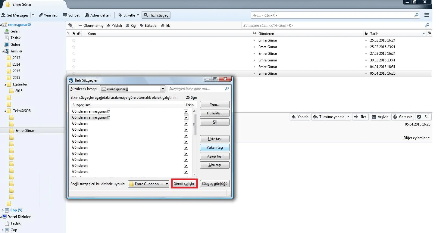Screen dimensions: 441x233
Task: Open the Süzgeç günlüğü filter log
Action: (214, 184)
